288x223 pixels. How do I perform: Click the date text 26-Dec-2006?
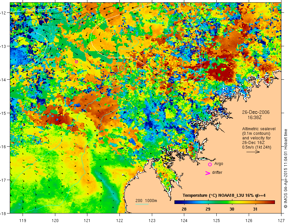(x=256, y=112)
